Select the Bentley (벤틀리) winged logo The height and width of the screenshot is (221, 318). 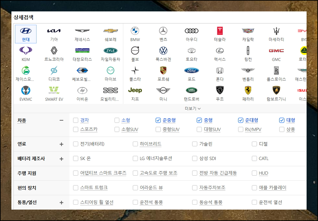point(248,70)
